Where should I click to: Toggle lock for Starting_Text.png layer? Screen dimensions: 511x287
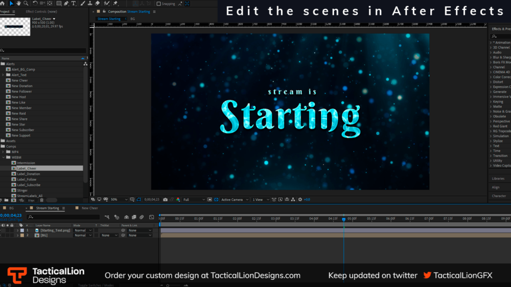tap(12, 230)
